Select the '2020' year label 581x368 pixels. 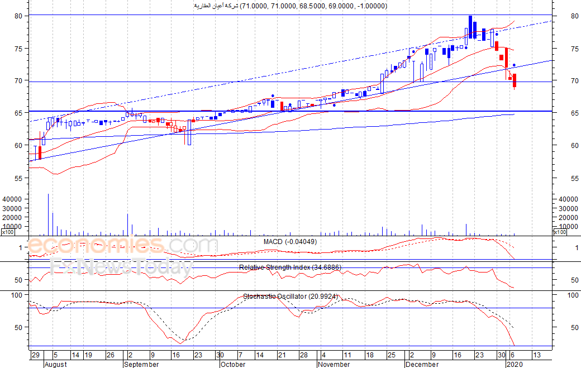click(515, 364)
